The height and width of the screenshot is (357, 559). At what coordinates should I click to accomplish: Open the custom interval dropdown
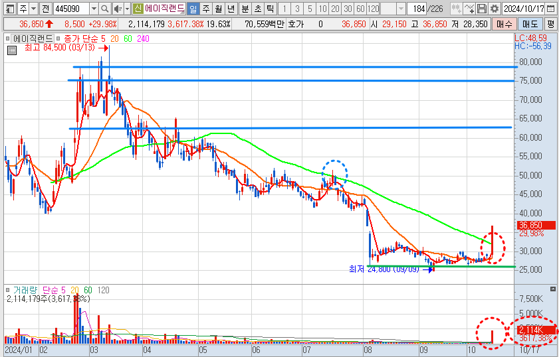coord(401,9)
